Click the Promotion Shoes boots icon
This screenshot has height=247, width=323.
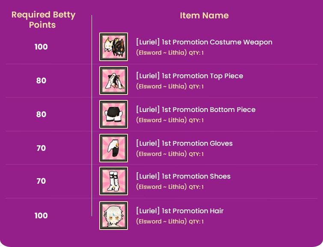pos(113,181)
